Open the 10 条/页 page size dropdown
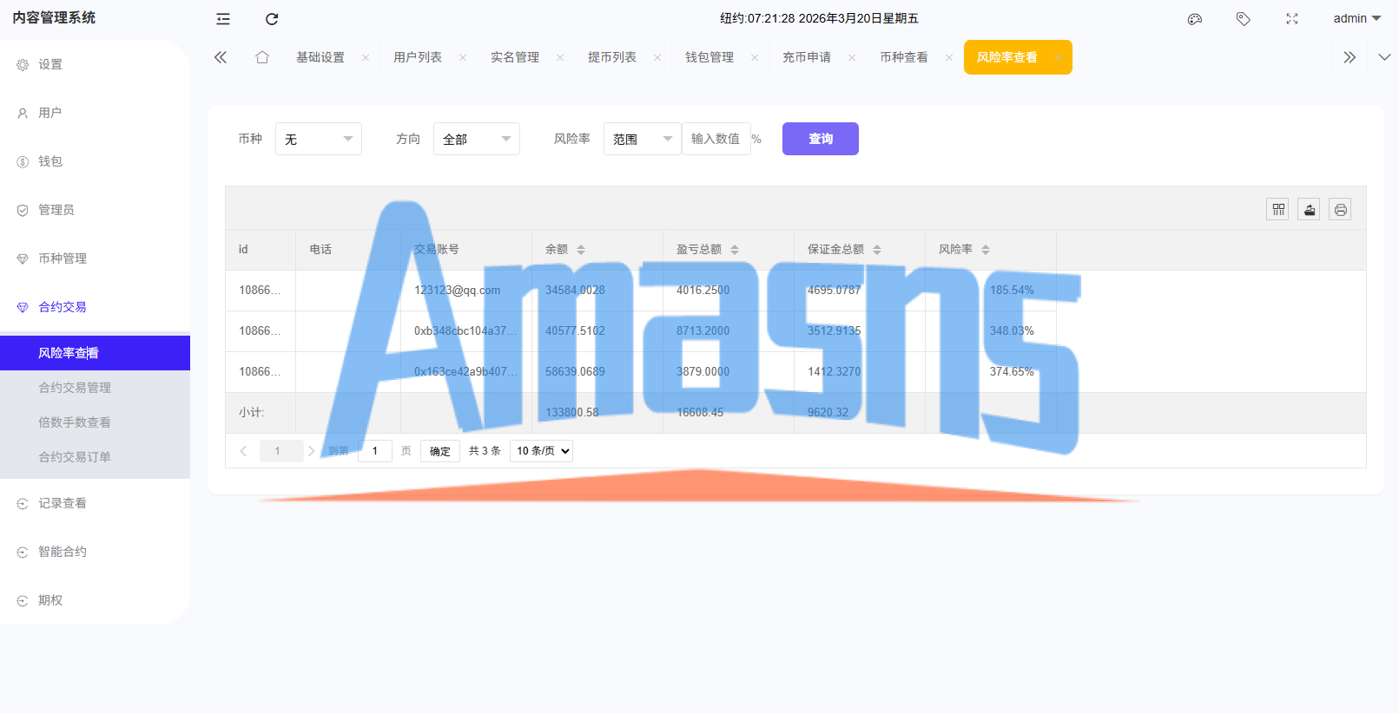The image size is (1399, 713). [541, 451]
